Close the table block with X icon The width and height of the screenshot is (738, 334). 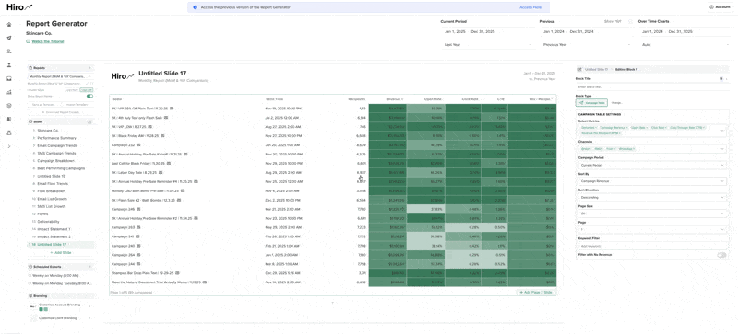[x=553, y=98]
